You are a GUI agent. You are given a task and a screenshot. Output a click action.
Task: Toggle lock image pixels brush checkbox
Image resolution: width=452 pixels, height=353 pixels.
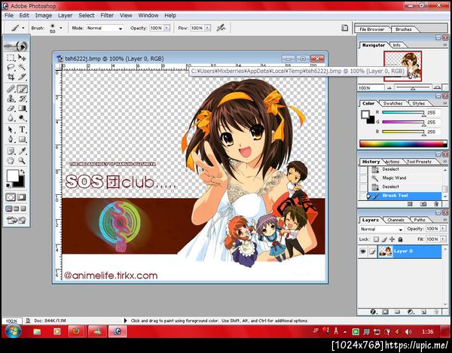(x=384, y=239)
